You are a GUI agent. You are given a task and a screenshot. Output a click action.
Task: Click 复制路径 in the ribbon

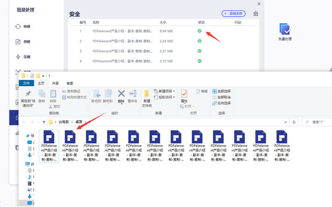click(71, 91)
